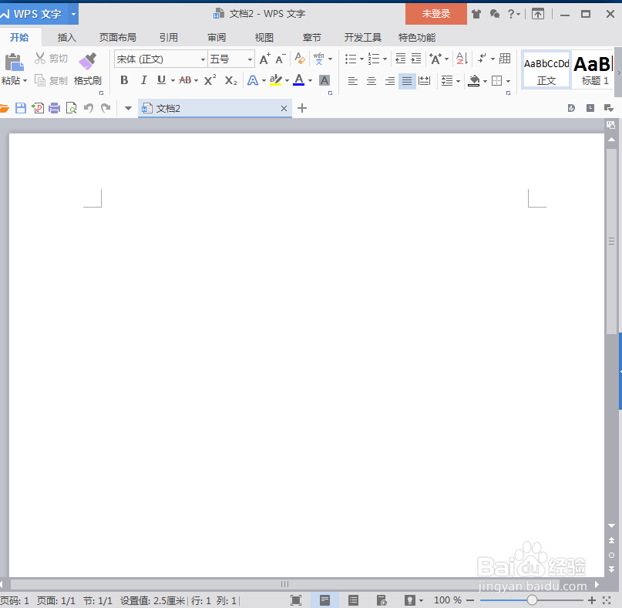This screenshot has height=608, width=622.
Task: Decrease paragraph indent
Action: click(x=400, y=59)
